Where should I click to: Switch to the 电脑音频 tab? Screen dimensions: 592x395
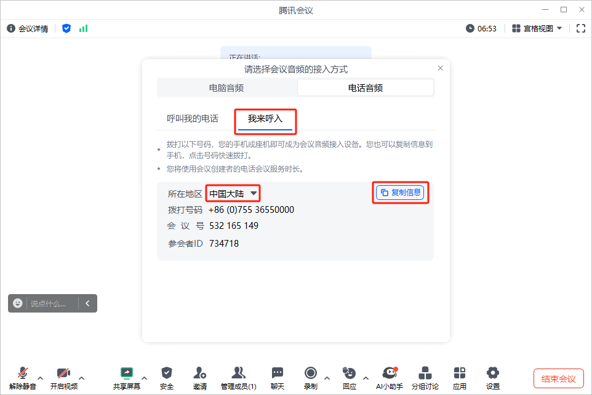click(x=226, y=88)
